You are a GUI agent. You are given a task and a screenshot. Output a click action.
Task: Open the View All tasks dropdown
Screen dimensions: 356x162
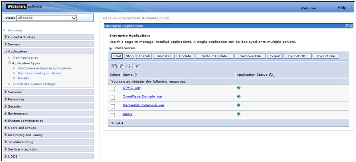[x=46, y=18]
